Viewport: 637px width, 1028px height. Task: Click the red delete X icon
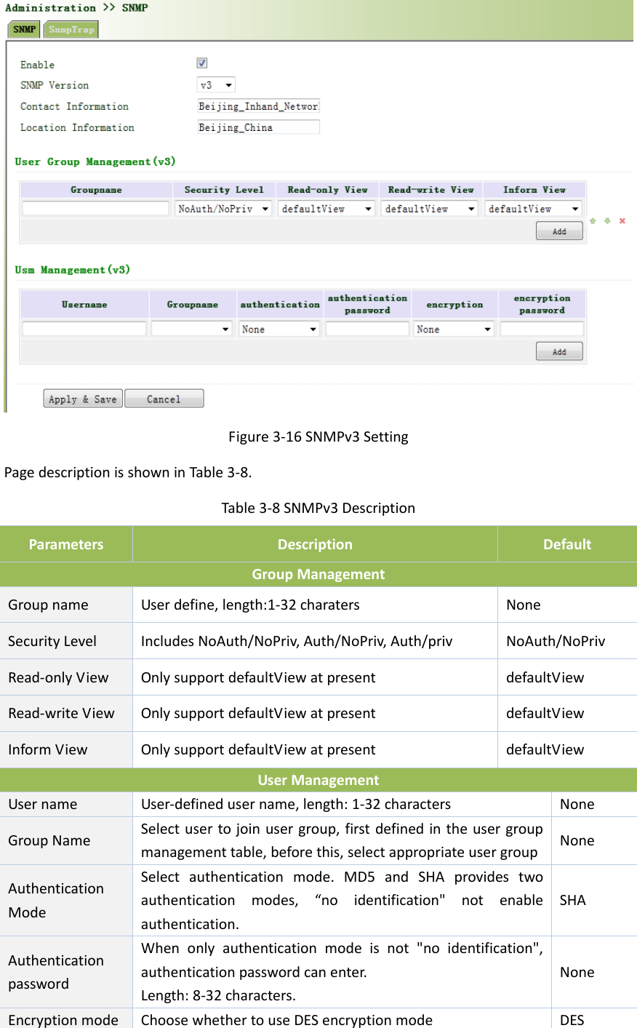click(622, 220)
